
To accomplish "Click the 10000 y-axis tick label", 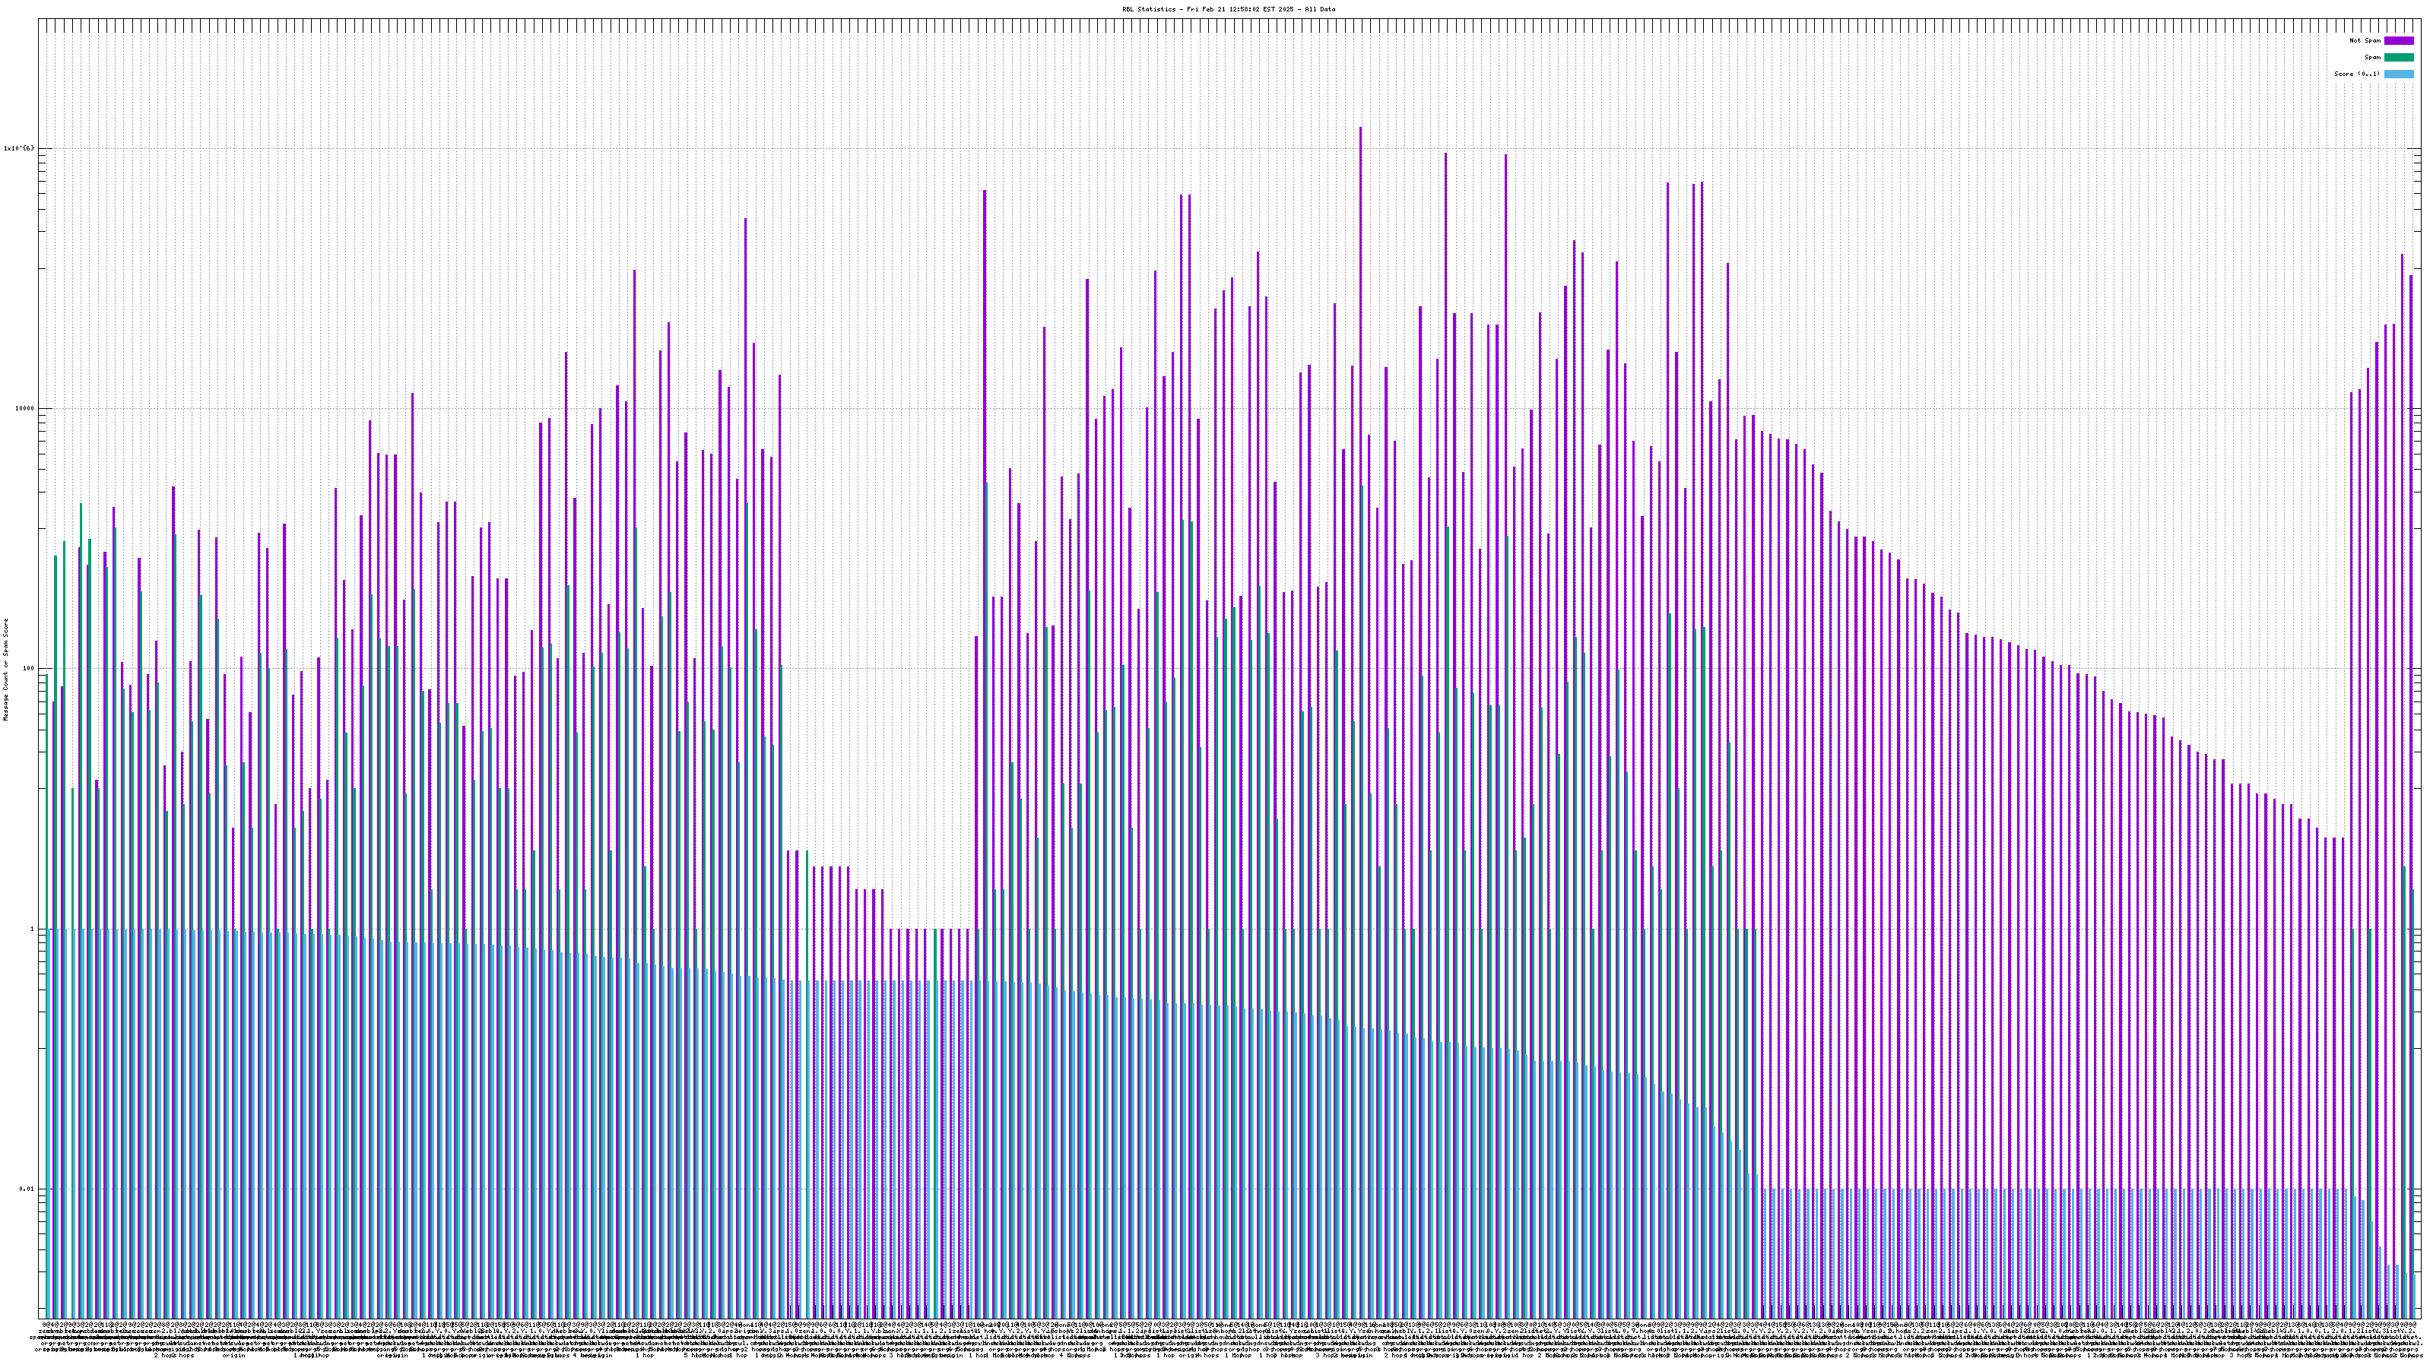I will point(24,409).
